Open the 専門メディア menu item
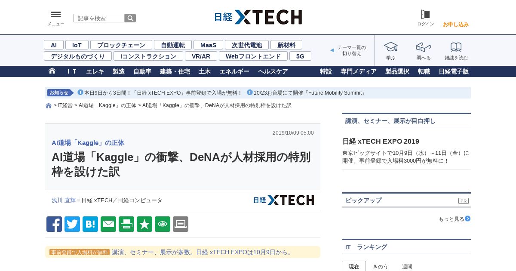 (359, 71)
